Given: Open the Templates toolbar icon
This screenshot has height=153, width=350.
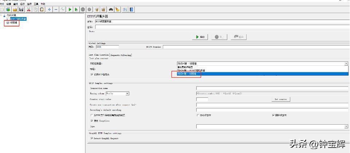Looking at the screenshot, I should click(x=8, y=9).
